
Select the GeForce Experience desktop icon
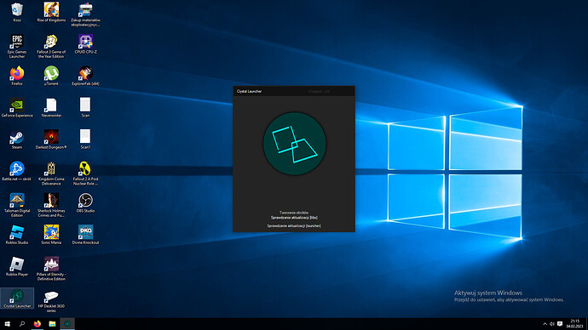click(17, 107)
